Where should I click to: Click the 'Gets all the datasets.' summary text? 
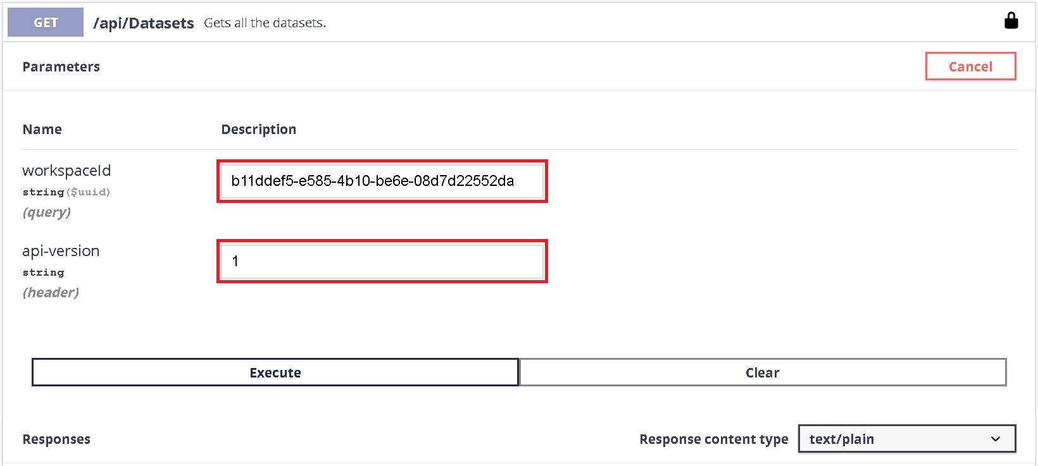(265, 23)
